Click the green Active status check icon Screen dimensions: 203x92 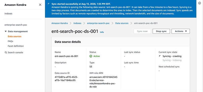(x=91, y=56)
